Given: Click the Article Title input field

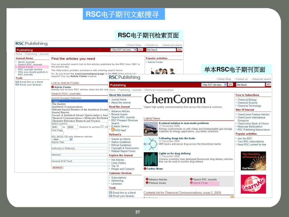Looking at the screenshot, I should pyautogui.click(x=79, y=146).
